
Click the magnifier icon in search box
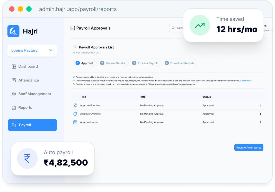[x=173, y=28]
